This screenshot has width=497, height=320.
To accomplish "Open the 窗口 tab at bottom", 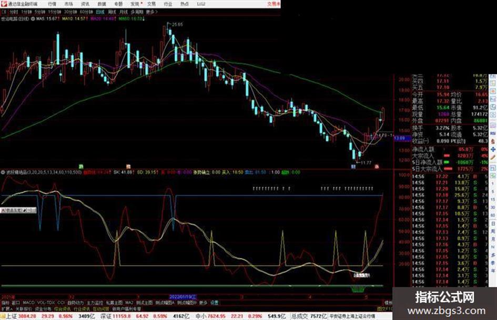I will pyautogui.click(x=16, y=303).
